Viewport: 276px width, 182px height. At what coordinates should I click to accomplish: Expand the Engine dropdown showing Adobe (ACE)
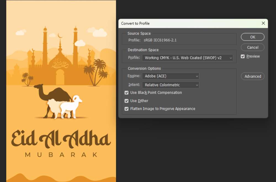pos(171,76)
